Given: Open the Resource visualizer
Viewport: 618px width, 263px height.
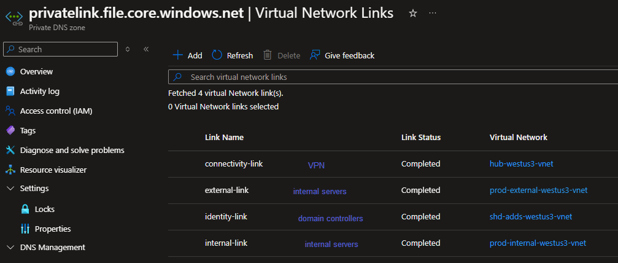Looking at the screenshot, I should click(53, 170).
